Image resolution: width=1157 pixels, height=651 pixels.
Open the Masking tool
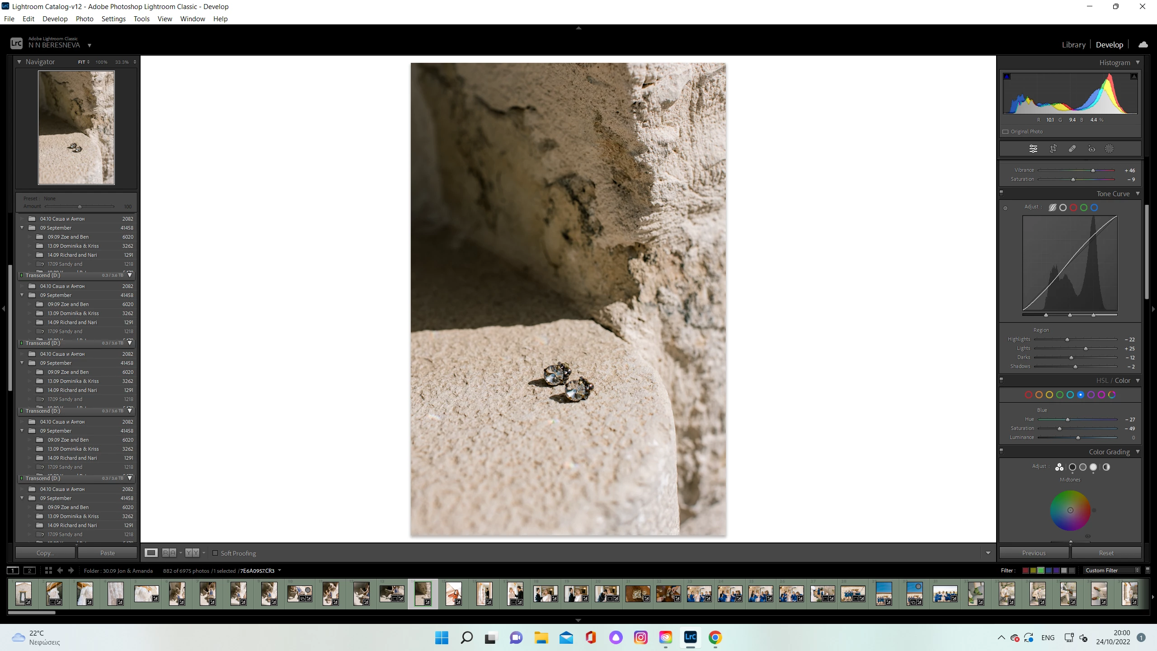point(1109,149)
